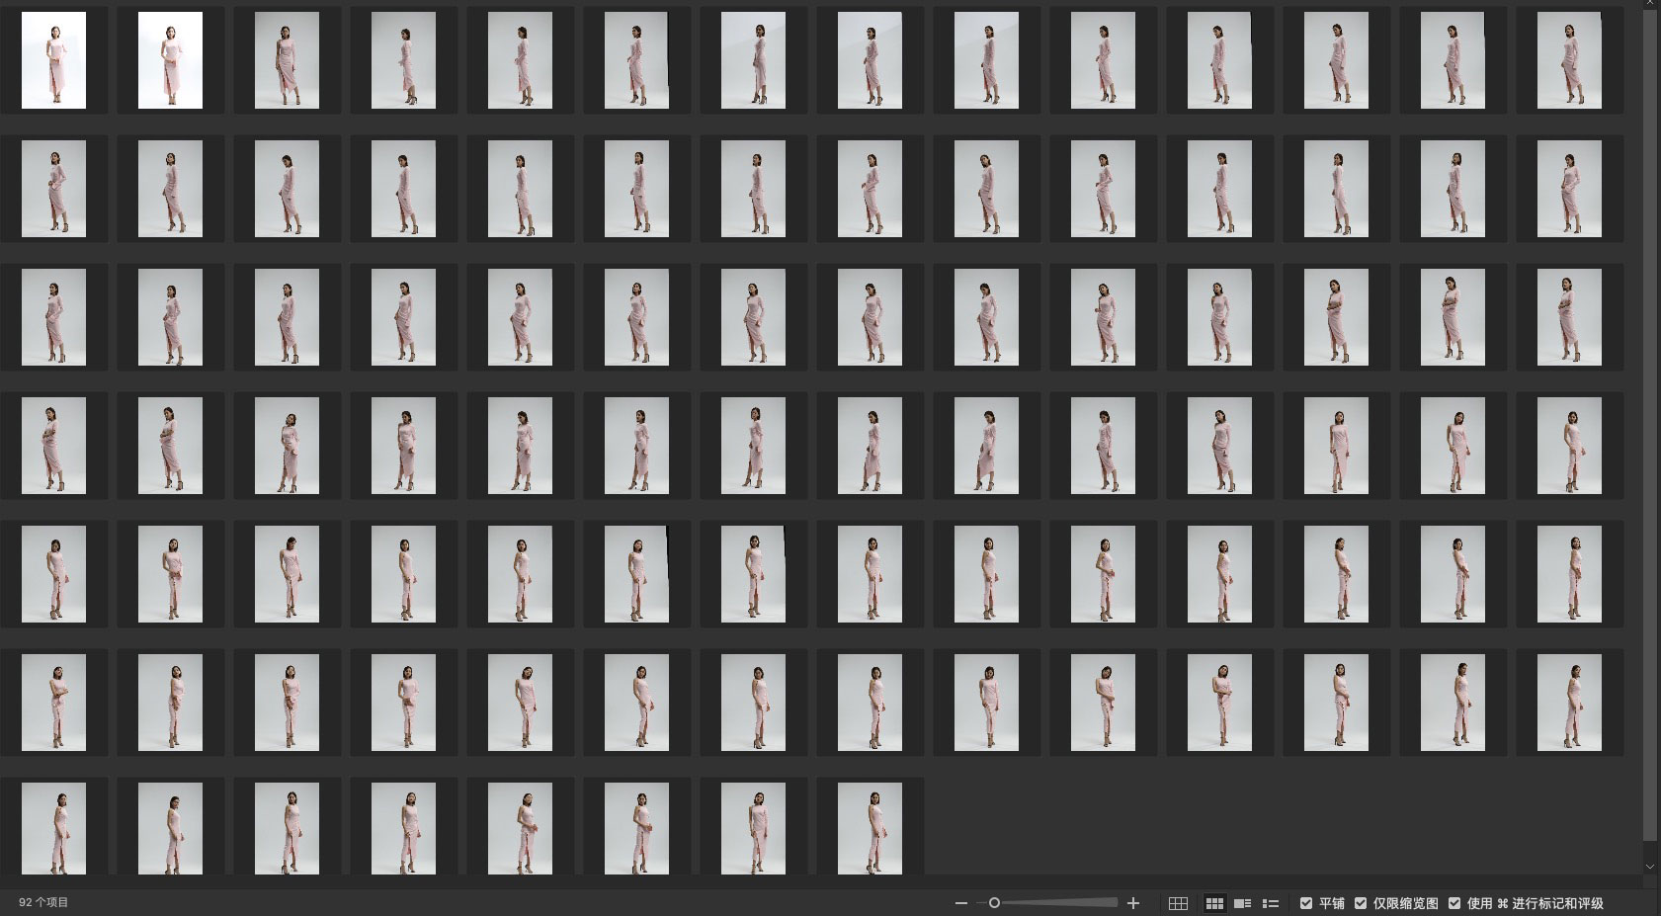This screenshot has width=1661, height=916.
Task: Uncheck the 平铺 checkbox
Action: [x=1306, y=903]
